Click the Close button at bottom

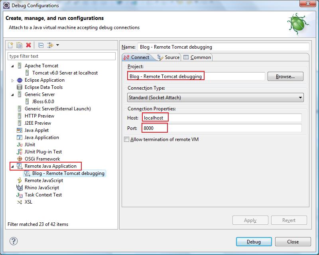pos(293,241)
